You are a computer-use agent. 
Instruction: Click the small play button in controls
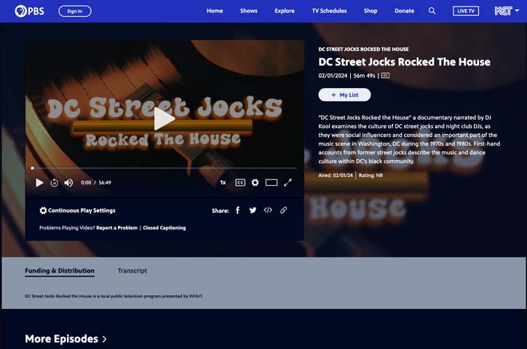[x=39, y=182]
